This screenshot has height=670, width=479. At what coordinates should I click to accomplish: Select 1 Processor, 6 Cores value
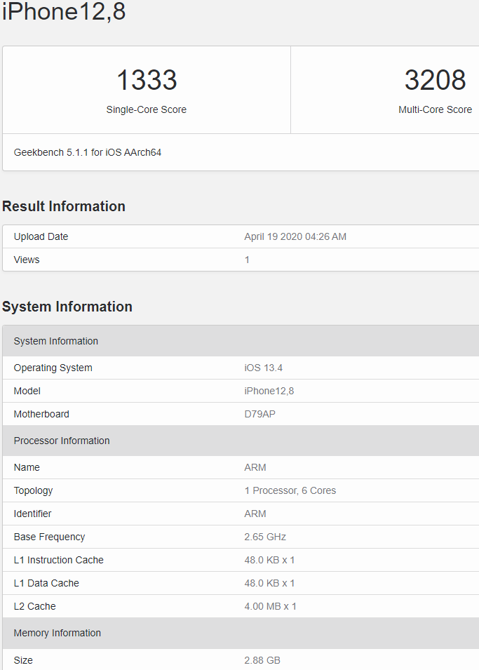(290, 490)
